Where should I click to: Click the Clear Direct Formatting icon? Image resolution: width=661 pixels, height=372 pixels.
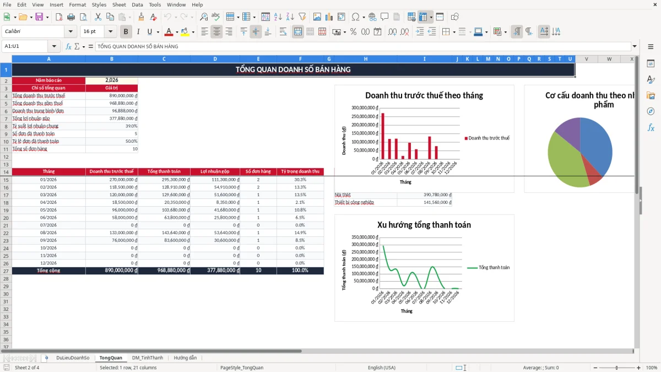click(x=153, y=17)
